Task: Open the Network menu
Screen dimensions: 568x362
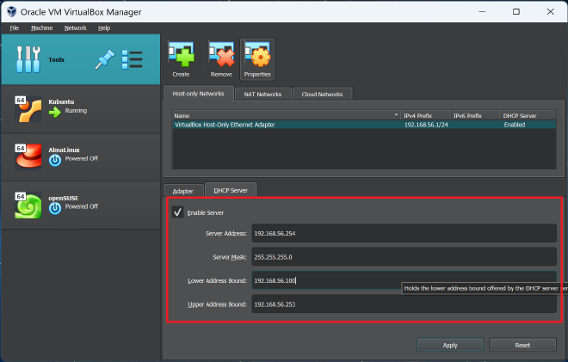Action: point(76,28)
